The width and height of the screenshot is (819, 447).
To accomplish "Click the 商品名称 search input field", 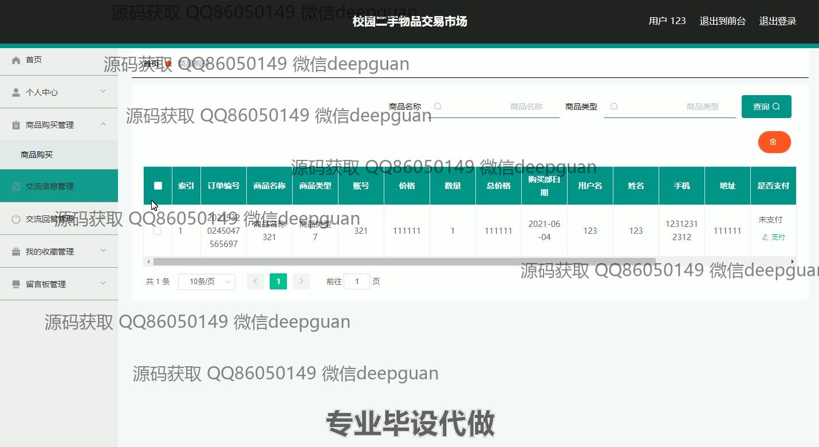I will [x=495, y=107].
